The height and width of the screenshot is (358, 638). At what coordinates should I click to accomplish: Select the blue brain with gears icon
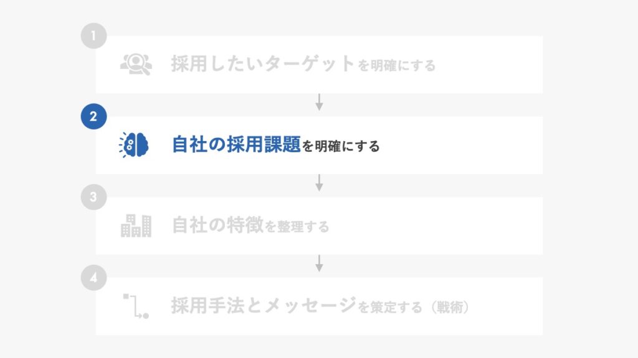tap(135, 145)
